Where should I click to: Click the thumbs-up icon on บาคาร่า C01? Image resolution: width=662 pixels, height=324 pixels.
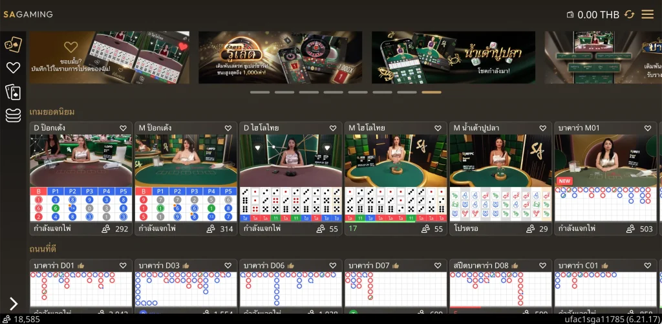click(x=604, y=266)
